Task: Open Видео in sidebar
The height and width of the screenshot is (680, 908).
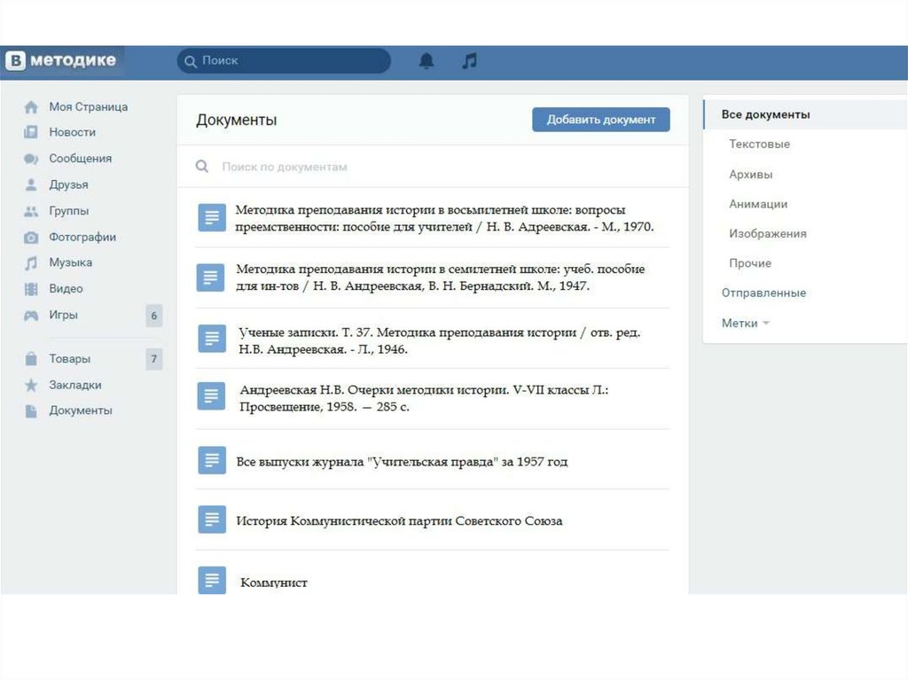Action: [66, 289]
